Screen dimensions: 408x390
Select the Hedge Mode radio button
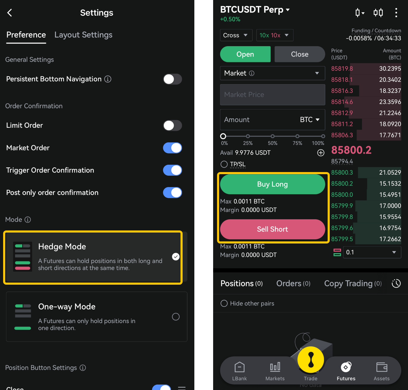tap(176, 257)
